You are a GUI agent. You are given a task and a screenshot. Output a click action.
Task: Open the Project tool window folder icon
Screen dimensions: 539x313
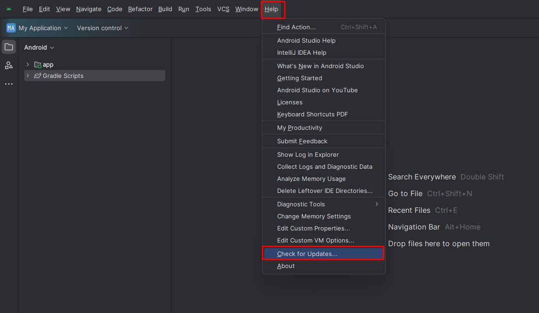[9, 47]
